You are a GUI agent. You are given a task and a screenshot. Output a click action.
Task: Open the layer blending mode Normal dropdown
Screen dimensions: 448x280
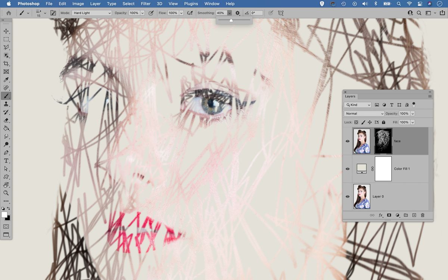[x=363, y=113]
